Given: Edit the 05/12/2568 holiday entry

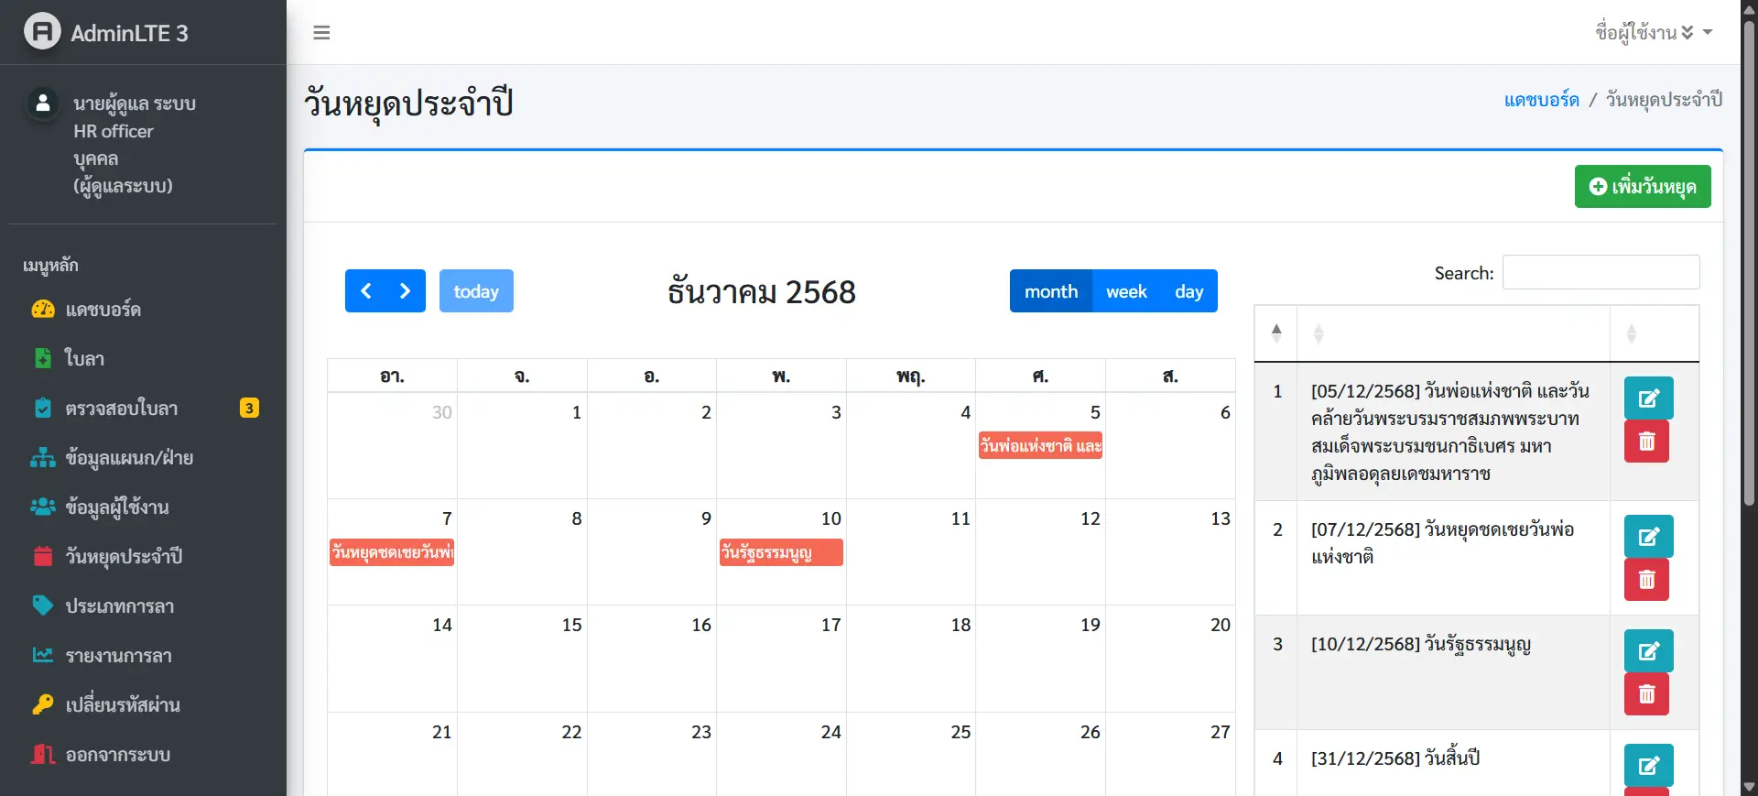Looking at the screenshot, I should (1648, 398).
